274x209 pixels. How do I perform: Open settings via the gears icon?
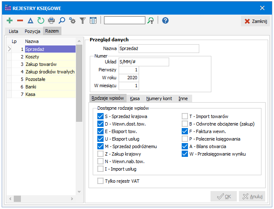72,20
